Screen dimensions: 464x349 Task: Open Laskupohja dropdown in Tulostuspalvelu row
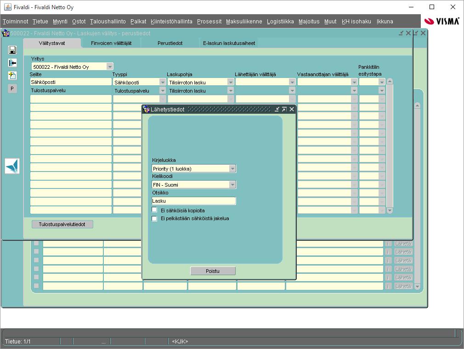click(x=231, y=90)
